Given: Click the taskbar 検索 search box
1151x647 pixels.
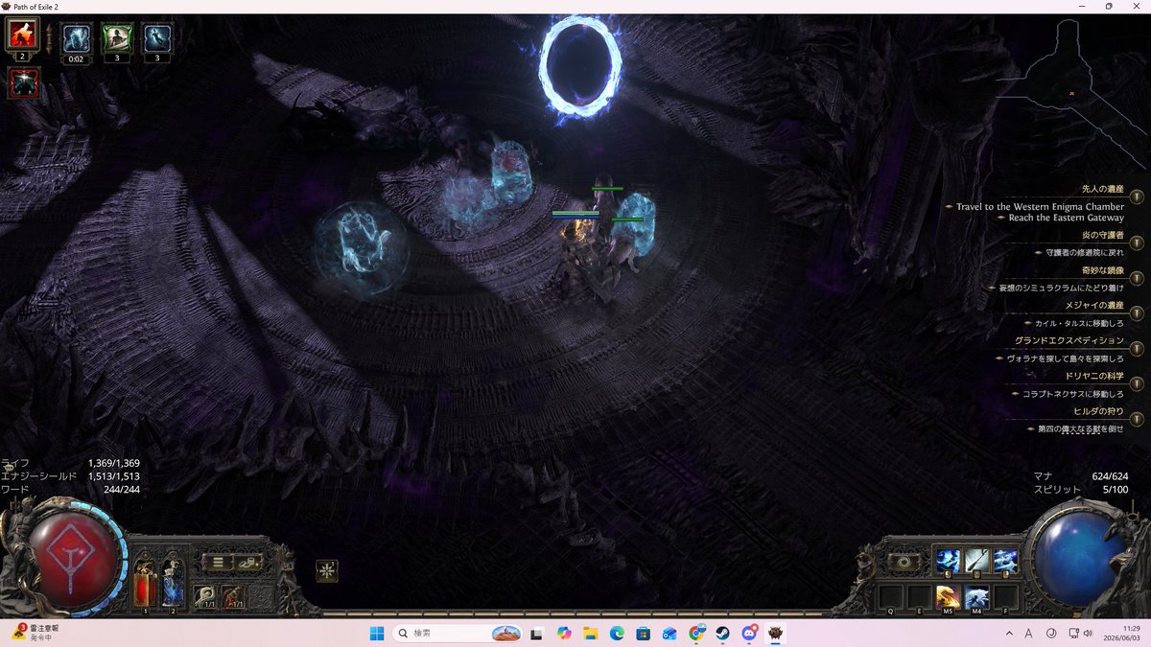Looking at the screenshot, I should 458,634.
